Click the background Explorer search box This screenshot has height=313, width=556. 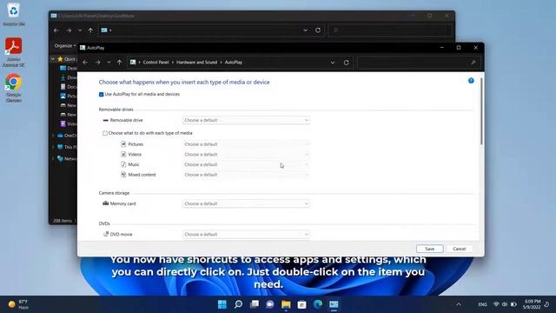point(390,30)
